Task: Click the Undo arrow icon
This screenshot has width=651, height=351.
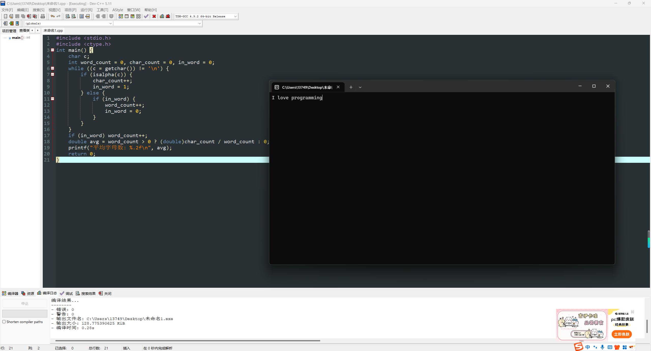Action: point(52,16)
